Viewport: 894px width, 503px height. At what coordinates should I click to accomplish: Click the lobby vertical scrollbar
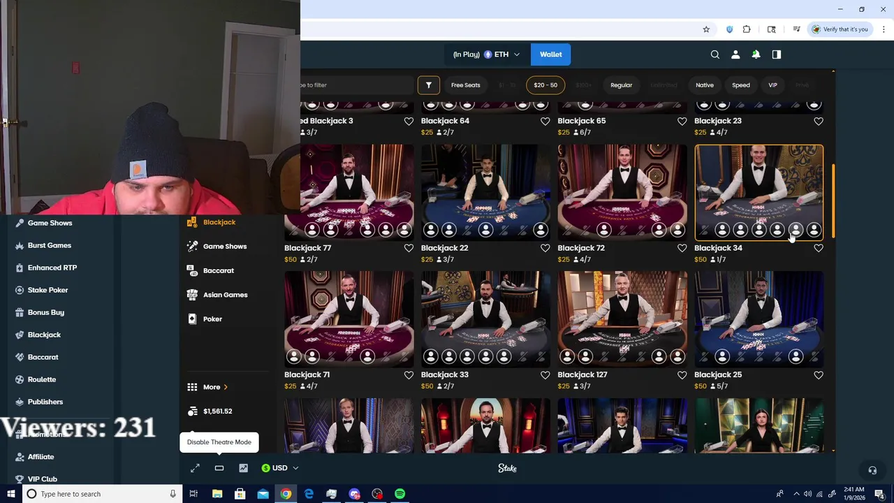coord(833,201)
